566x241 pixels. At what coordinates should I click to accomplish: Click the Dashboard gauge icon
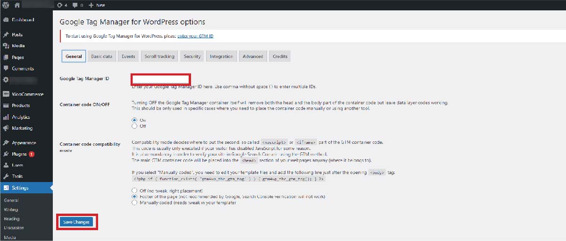coord(6,20)
